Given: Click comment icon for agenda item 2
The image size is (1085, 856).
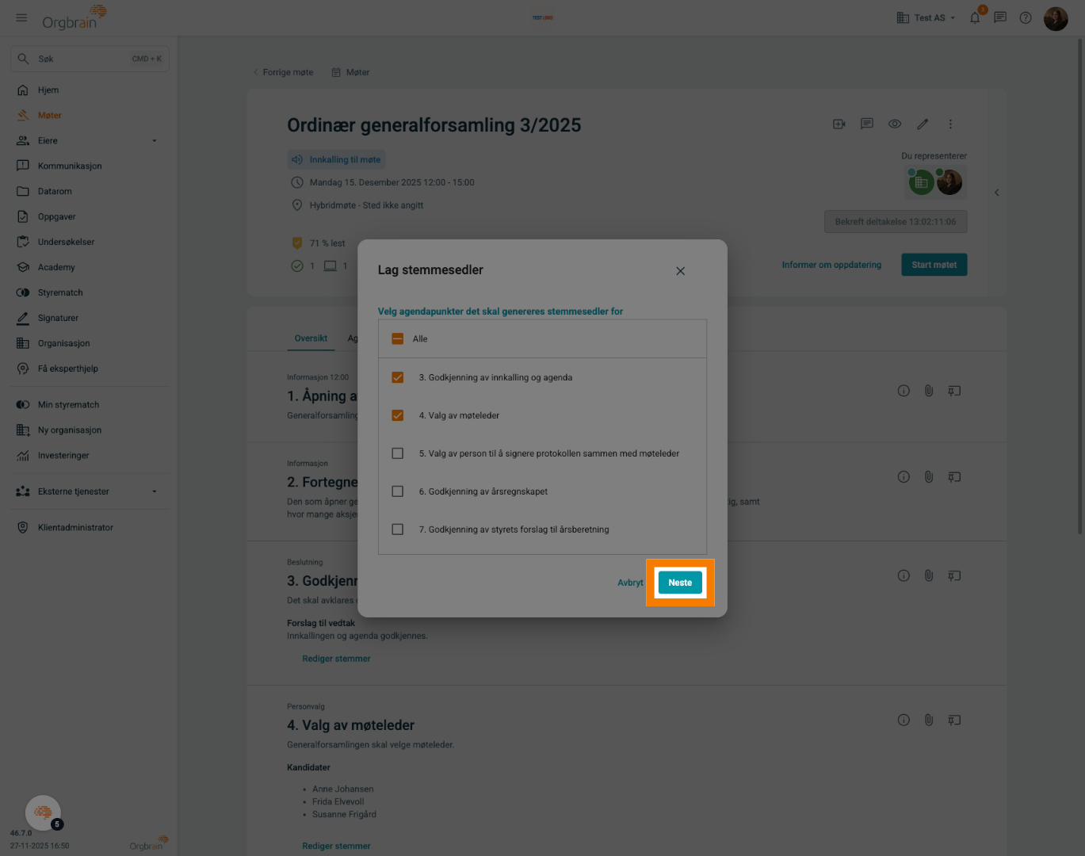Looking at the screenshot, I should point(954,477).
